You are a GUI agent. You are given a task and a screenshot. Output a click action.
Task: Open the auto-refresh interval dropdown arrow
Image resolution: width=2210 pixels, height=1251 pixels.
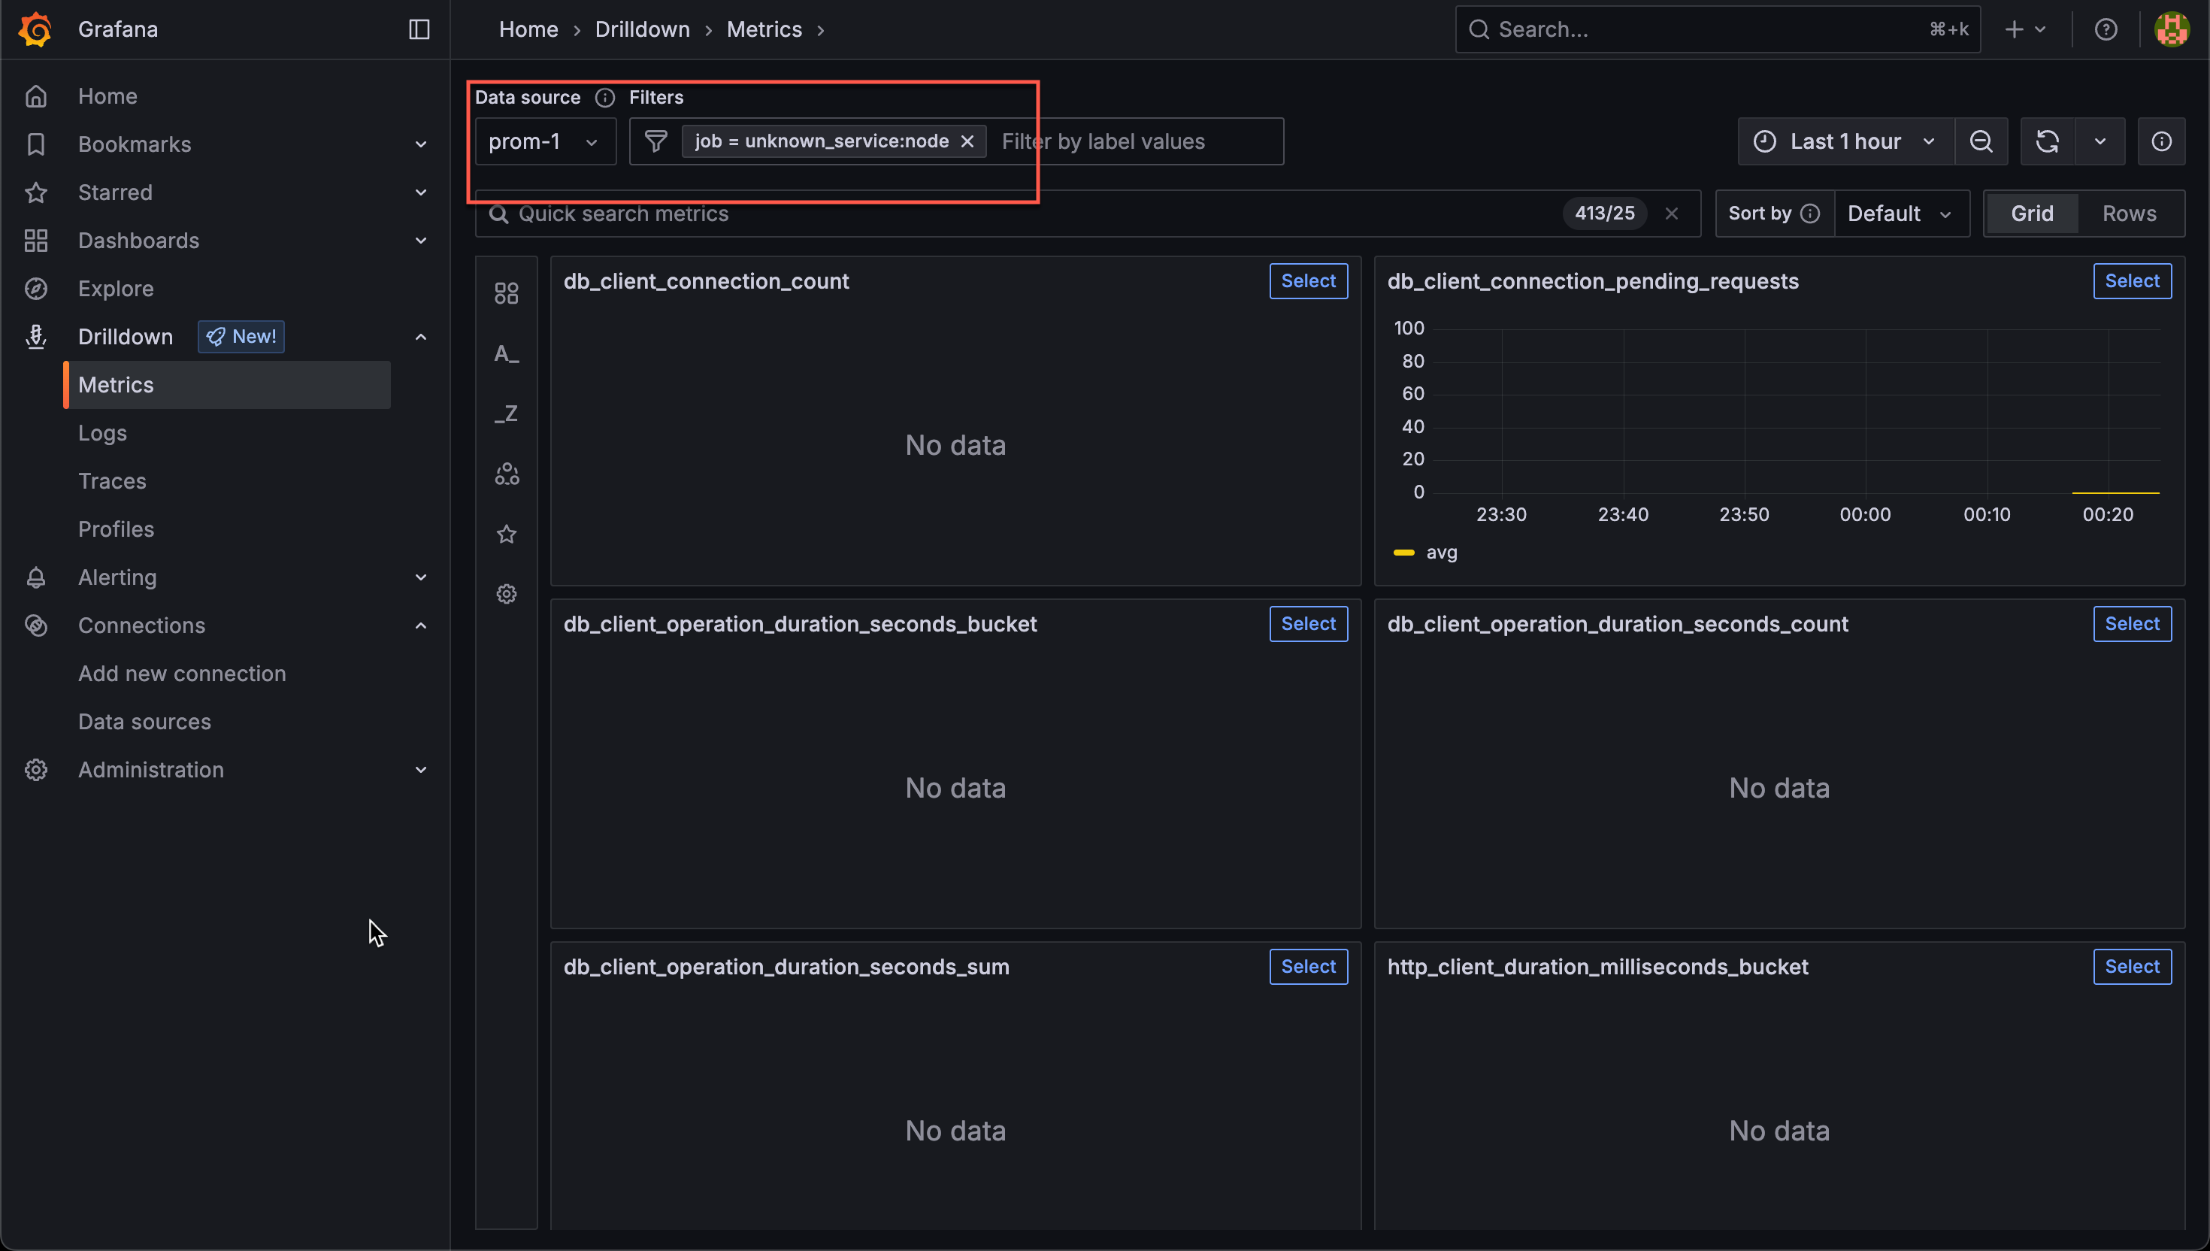2100,141
